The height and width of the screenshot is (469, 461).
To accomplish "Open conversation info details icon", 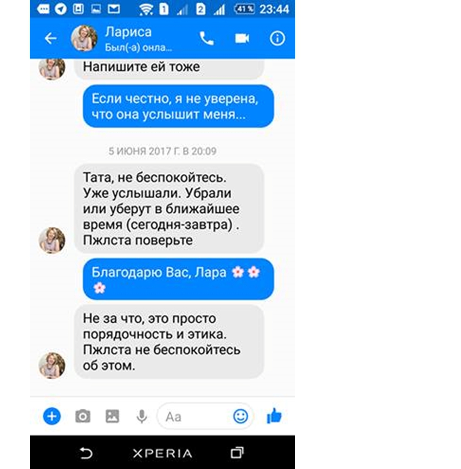I will [x=277, y=38].
